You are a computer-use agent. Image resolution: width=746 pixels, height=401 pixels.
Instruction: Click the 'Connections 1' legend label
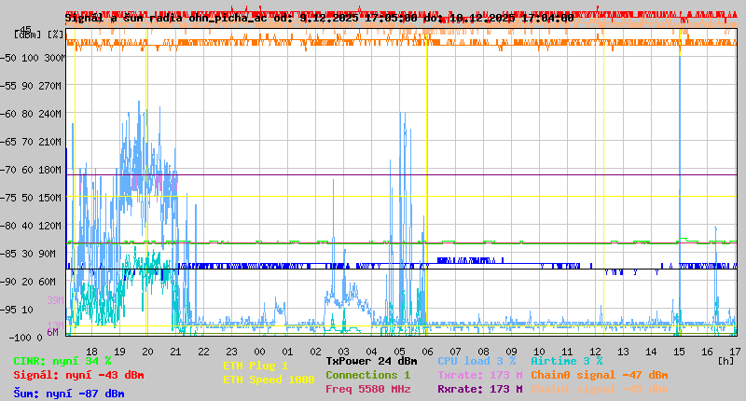point(367,375)
